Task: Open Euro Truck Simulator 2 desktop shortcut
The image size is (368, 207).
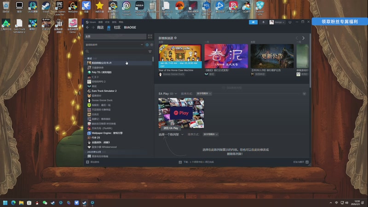Action: pos(19,26)
